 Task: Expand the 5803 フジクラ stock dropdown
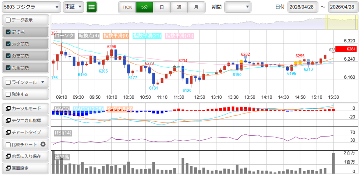tap(31, 7)
